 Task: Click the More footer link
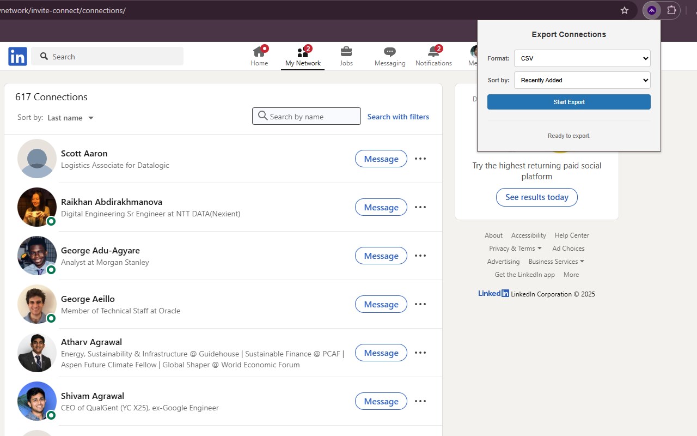[x=571, y=275]
